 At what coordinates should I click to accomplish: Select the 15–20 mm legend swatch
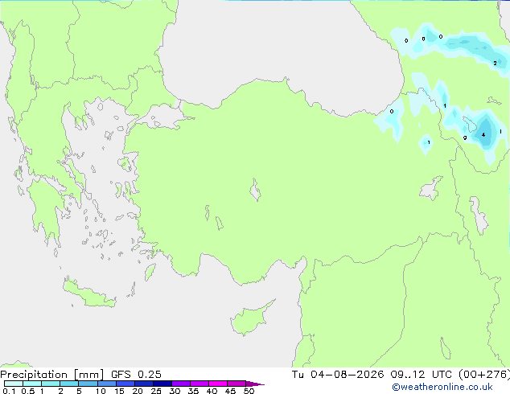pos(125,384)
